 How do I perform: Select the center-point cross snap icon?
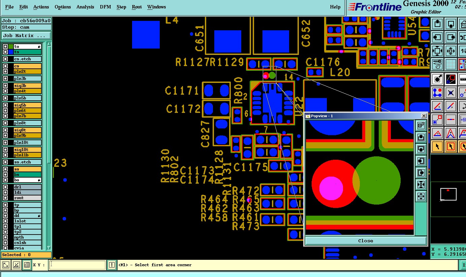(x=451, y=93)
